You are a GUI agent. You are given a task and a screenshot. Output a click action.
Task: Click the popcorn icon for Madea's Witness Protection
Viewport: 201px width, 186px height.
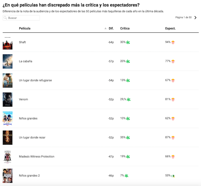(x=173, y=157)
